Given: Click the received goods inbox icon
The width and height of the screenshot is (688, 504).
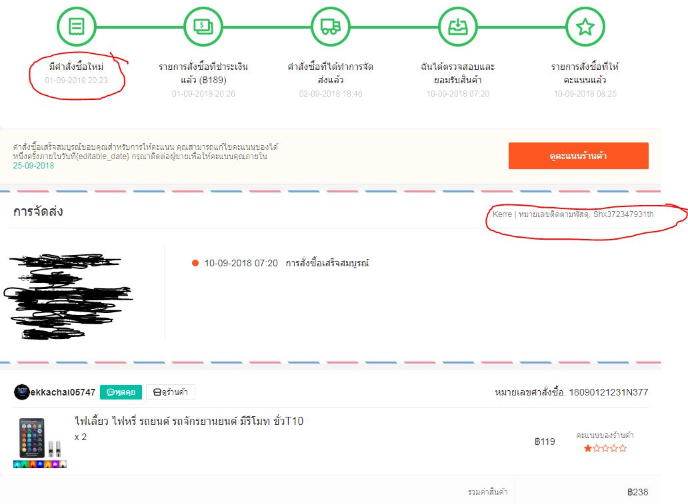Looking at the screenshot, I should pos(457,27).
